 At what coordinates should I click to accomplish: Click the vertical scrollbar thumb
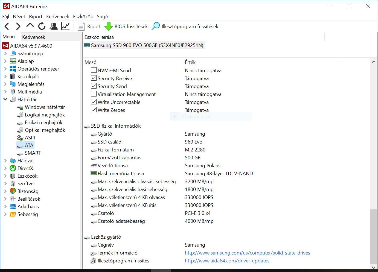(373, 237)
